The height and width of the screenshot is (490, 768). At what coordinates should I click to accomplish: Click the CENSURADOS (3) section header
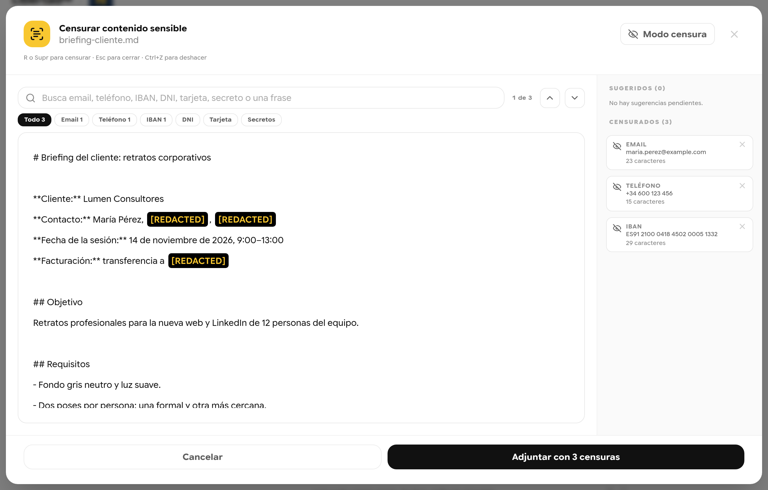(640, 122)
